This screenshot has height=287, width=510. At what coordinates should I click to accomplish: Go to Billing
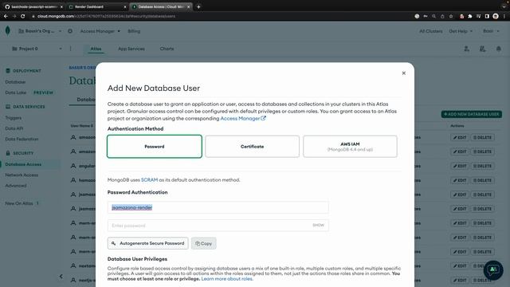pos(134,31)
